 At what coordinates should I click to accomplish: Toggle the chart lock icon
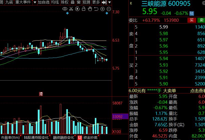(84, 9)
